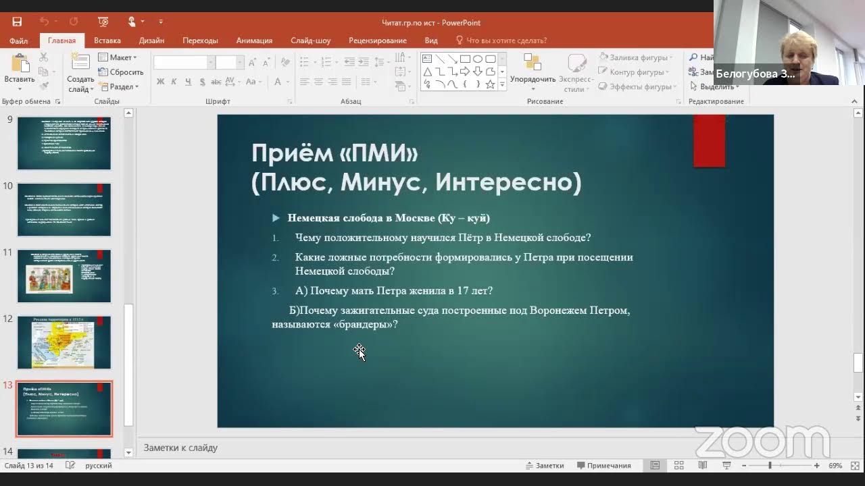Click the Redo icon in title bar
This screenshot has width=865, height=486.
coord(74,22)
